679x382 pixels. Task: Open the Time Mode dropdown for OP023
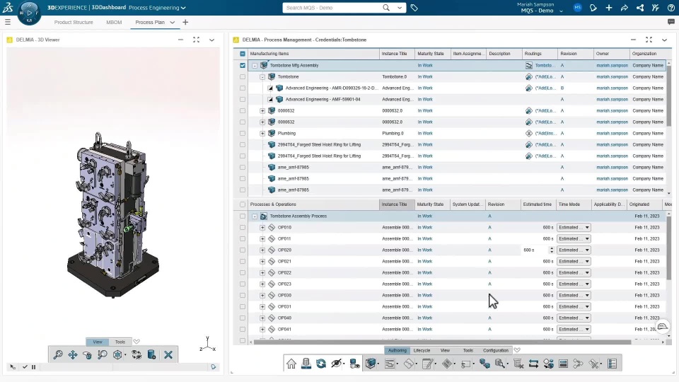pyautogui.click(x=574, y=284)
